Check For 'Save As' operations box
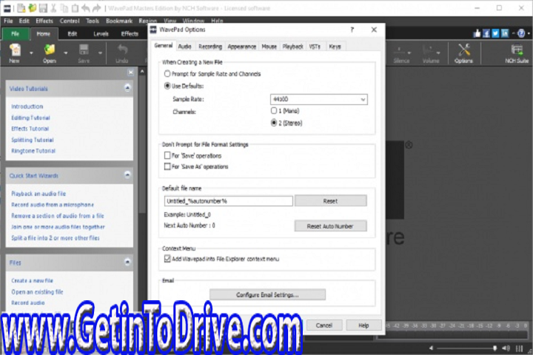This screenshot has width=533, height=355. [167, 166]
